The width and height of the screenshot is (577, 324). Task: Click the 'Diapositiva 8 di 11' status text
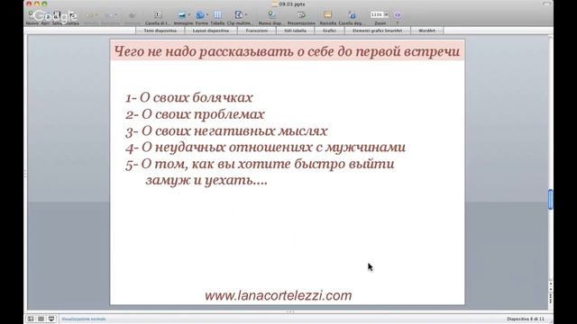pos(525,319)
